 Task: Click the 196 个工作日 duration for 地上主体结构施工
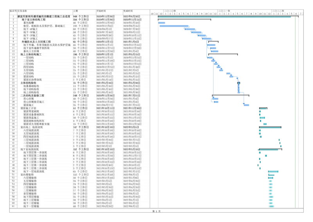pyautogui.click(x=81, y=54)
